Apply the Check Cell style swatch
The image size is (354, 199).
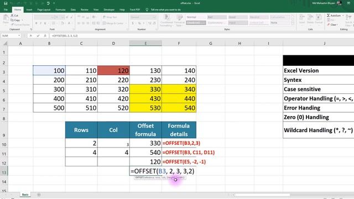(x=196, y=23)
